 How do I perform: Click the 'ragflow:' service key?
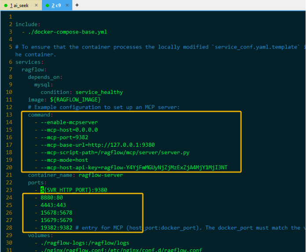pyautogui.click(x=34, y=70)
